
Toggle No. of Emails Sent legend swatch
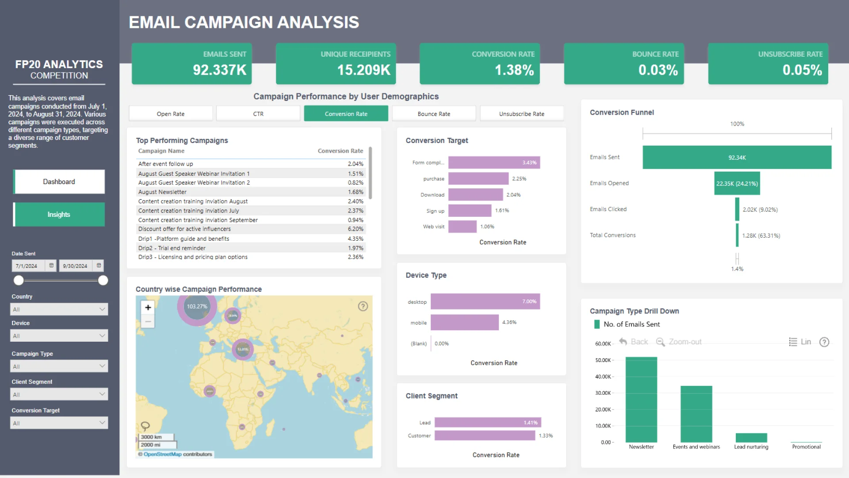597,324
